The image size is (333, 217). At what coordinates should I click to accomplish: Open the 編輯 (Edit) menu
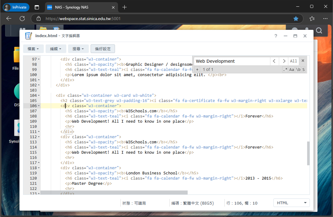click(x=56, y=49)
